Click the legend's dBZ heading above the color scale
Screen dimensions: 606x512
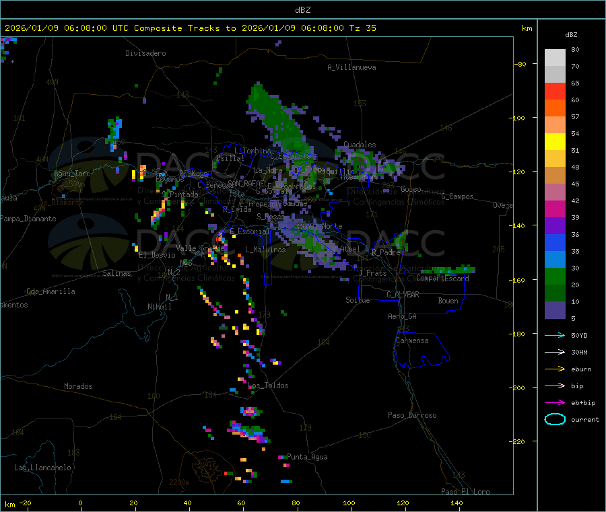coord(571,35)
